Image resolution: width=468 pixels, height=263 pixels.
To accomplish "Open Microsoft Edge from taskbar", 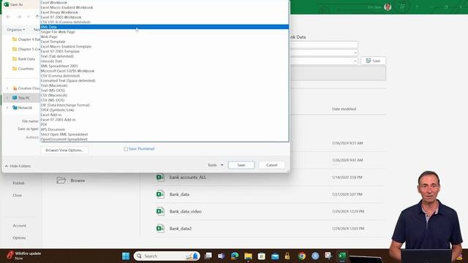I will pos(235,256).
